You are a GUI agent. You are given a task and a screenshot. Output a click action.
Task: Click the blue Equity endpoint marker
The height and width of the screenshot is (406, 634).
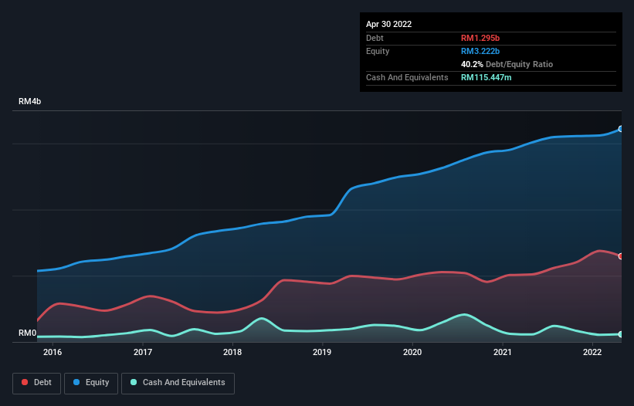tap(621, 129)
